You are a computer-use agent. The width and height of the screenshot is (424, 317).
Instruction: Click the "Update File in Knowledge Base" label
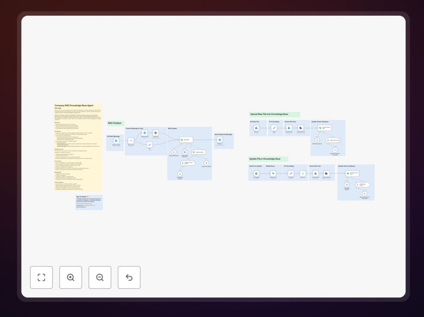pyautogui.click(x=268, y=159)
